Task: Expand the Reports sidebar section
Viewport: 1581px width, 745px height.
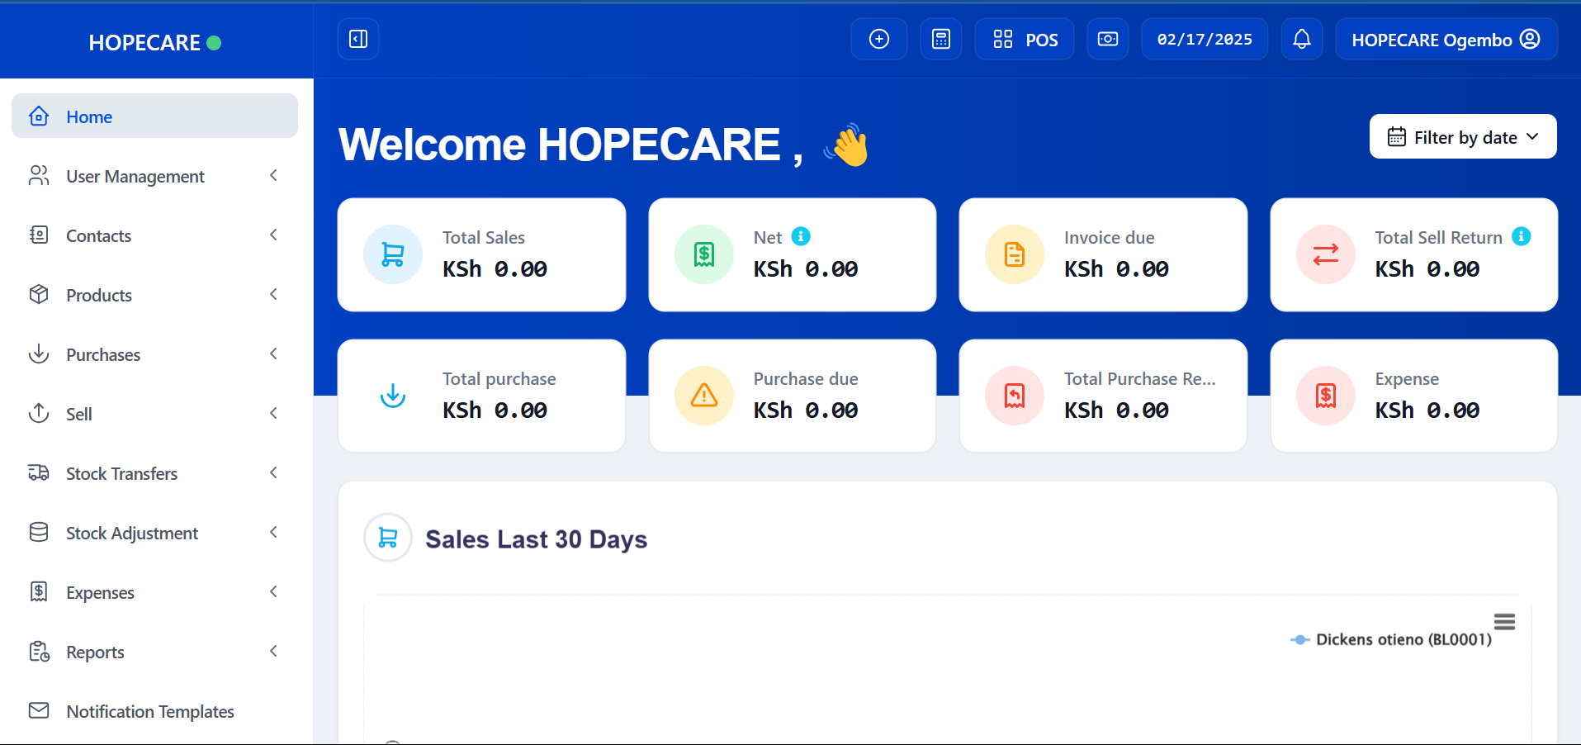Action: click(154, 652)
